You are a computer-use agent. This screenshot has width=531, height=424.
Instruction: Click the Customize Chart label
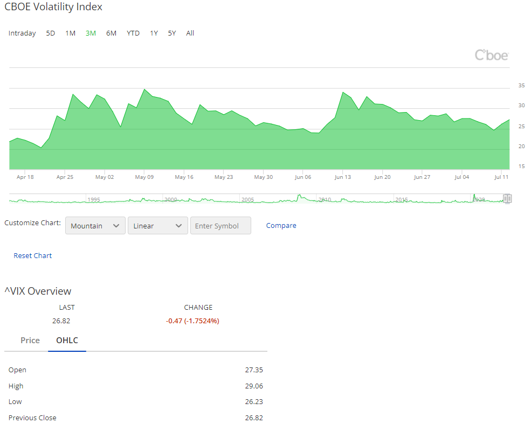(32, 223)
